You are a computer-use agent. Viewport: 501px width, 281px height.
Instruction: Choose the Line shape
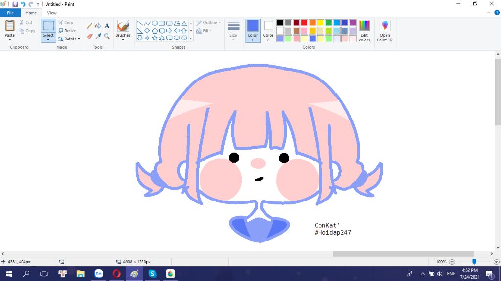[x=139, y=23]
